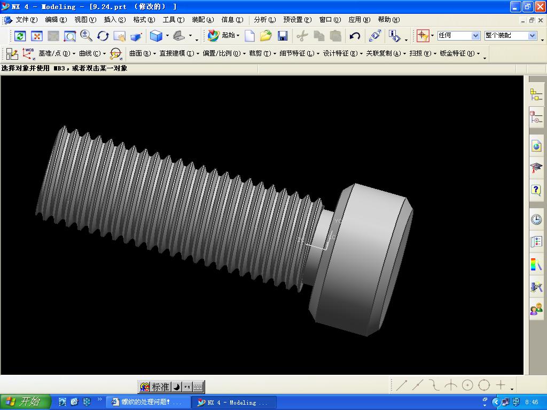Open the 起始 Start menu button
Image resolution: width=547 pixels, height=410 pixels.
click(224, 35)
